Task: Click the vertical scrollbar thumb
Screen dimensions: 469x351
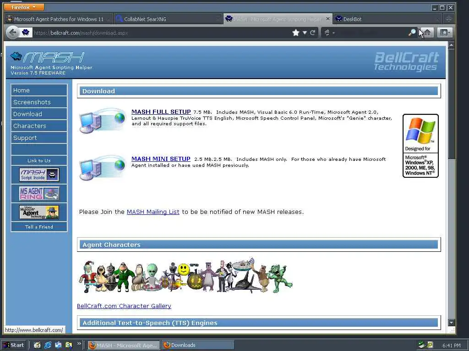Action: pyautogui.click(x=451, y=104)
